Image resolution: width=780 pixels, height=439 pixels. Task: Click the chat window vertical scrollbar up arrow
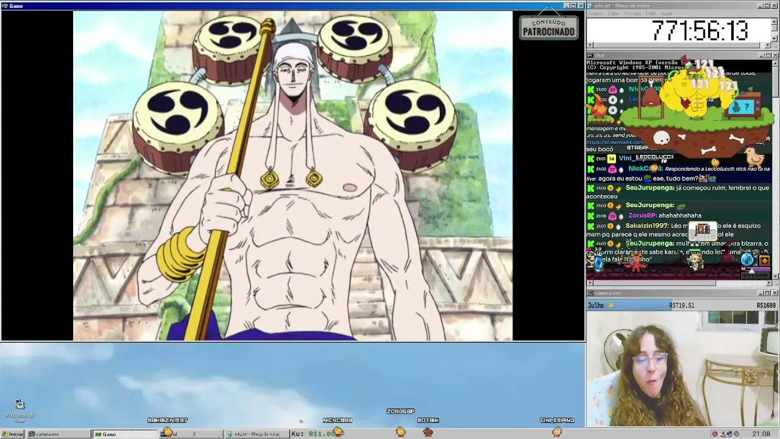click(x=775, y=63)
